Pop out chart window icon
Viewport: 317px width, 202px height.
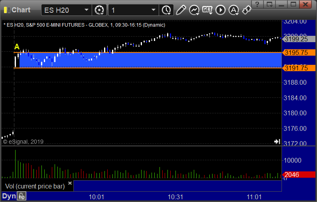(x=269, y=4)
